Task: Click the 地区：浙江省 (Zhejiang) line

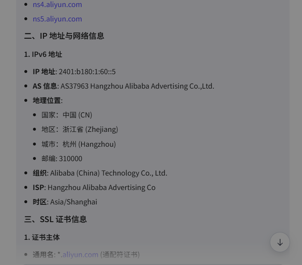Action: click(x=80, y=129)
